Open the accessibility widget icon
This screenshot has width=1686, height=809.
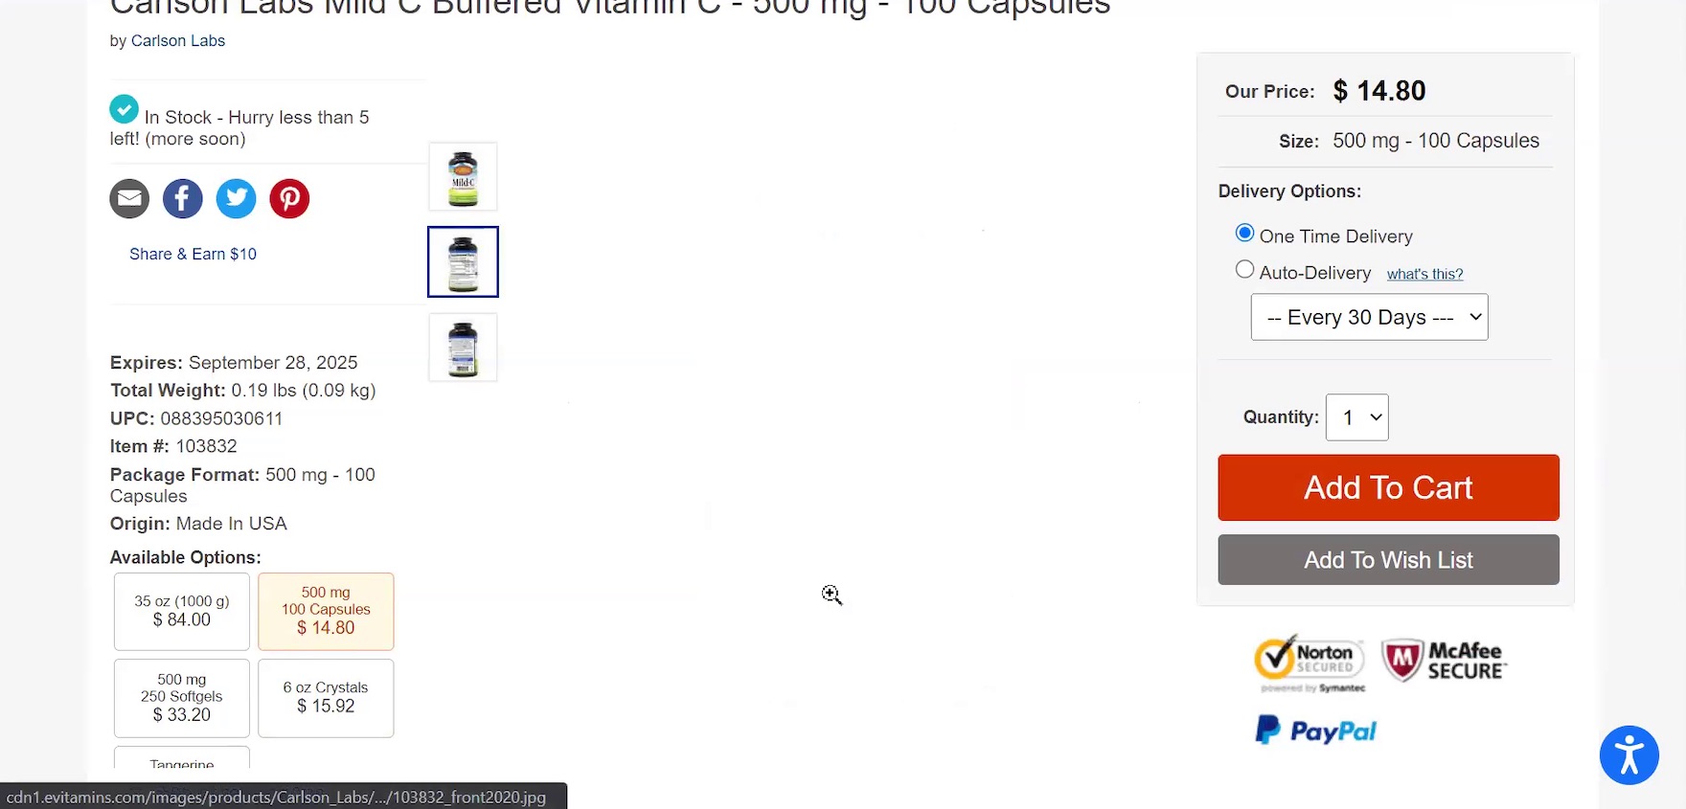[1629, 755]
